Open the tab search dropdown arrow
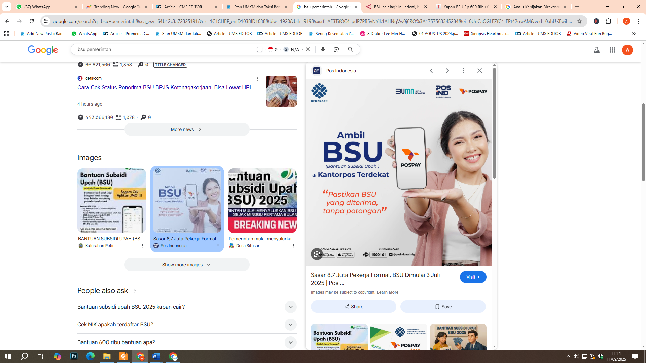 pos(7,7)
